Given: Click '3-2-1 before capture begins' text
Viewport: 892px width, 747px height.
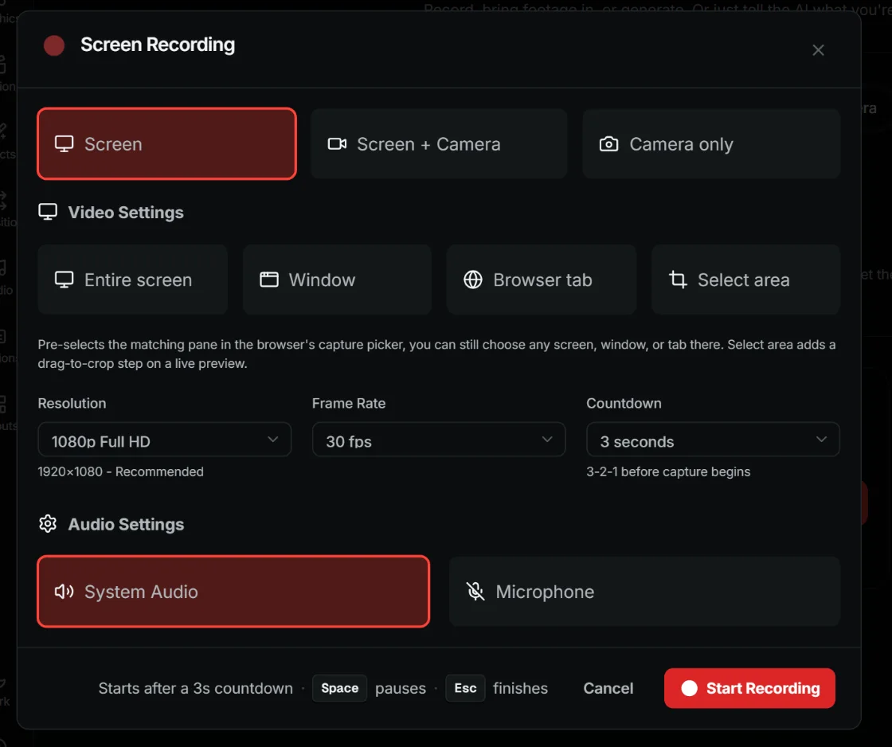Looking at the screenshot, I should 668,471.
